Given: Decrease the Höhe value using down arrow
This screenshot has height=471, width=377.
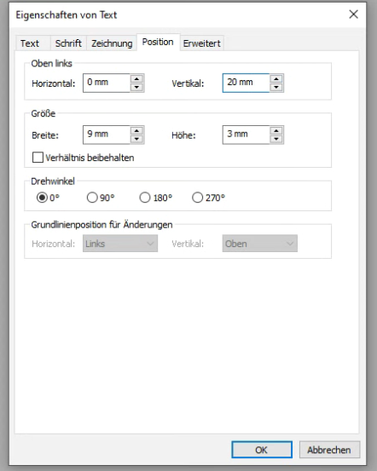Looking at the screenshot, I should (x=276, y=139).
